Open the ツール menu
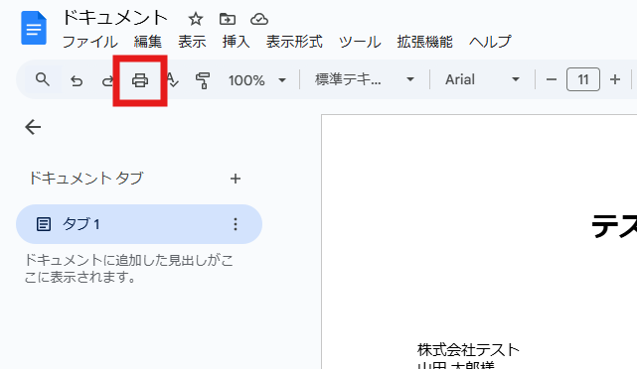637x369 pixels. pos(360,42)
